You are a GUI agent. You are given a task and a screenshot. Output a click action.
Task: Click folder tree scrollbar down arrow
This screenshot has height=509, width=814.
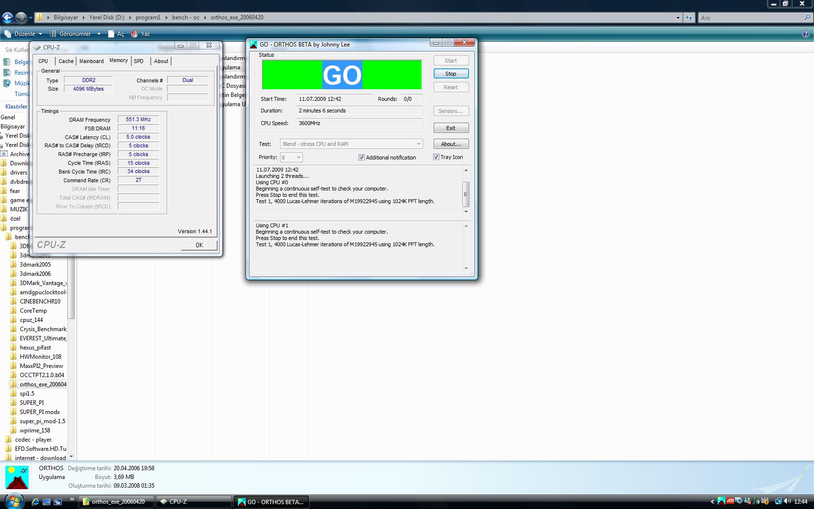click(x=71, y=456)
